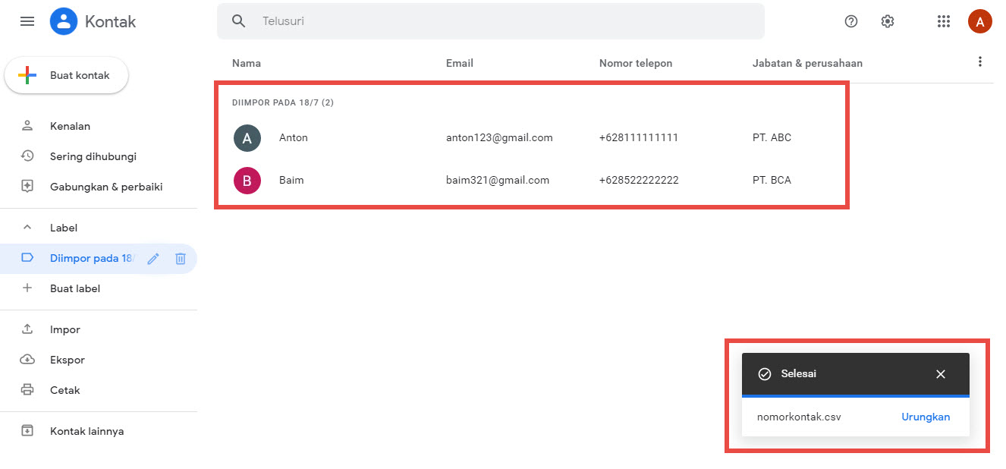Dismiss the Selesai notification

941,374
